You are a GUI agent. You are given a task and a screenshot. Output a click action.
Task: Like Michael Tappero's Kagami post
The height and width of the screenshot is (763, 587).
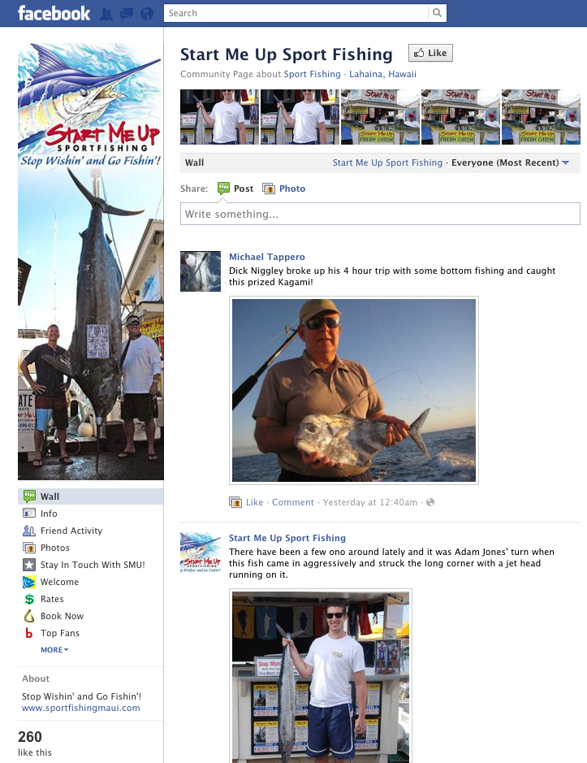[x=254, y=502]
